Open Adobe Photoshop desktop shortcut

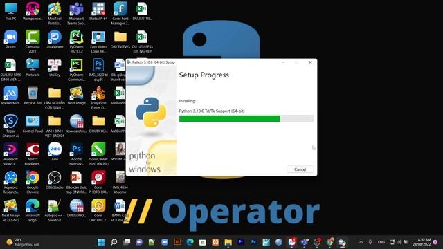click(x=76, y=154)
